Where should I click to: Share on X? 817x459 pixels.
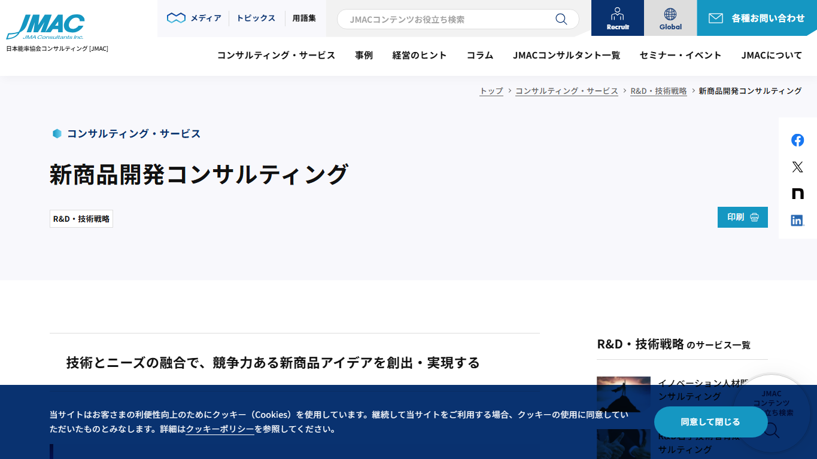click(797, 167)
